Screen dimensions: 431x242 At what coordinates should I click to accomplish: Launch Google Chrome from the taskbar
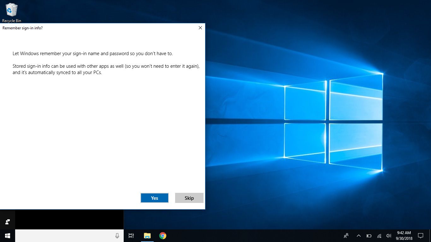(163, 236)
